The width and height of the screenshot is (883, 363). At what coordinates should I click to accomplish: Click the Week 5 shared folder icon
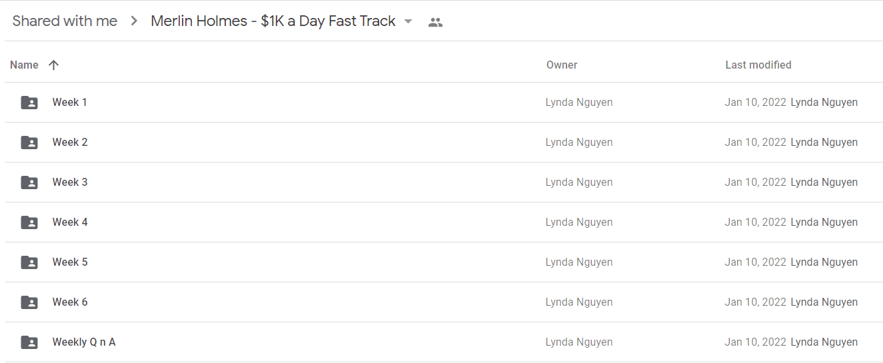[x=29, y=262]
